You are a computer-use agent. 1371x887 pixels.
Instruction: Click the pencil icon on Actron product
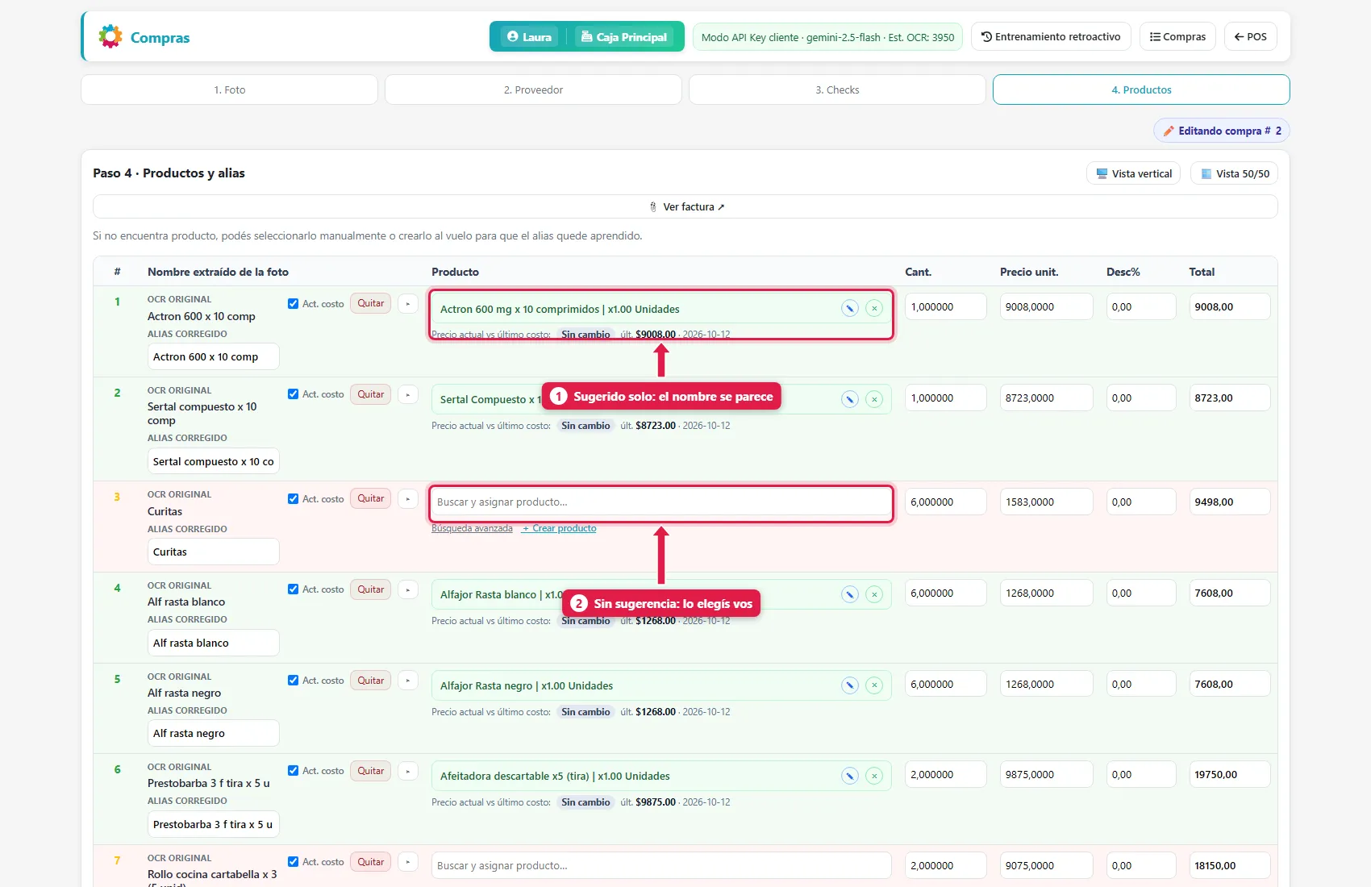tap(850, 308)
